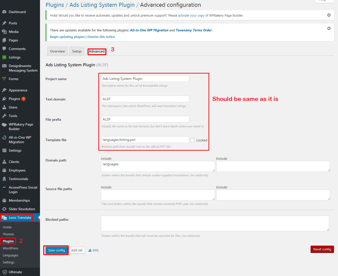This screenshot has height=276, width=338.
Task: Click the Save config button
Action: click(57, 250)
